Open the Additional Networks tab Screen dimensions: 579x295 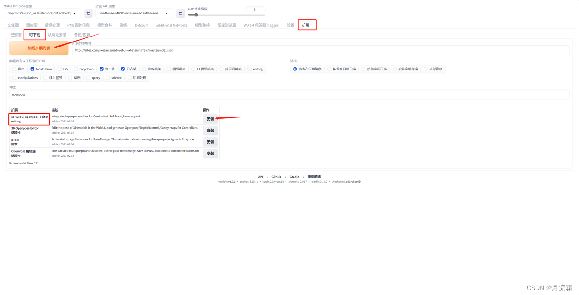tap(171, 25)
